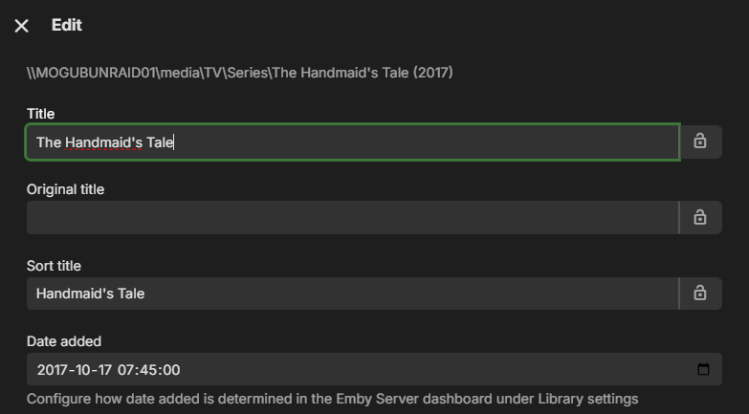The image size is (749, 414).
Task: Toggle the lock icon for Sort title
Action: [x=700, y=294]
